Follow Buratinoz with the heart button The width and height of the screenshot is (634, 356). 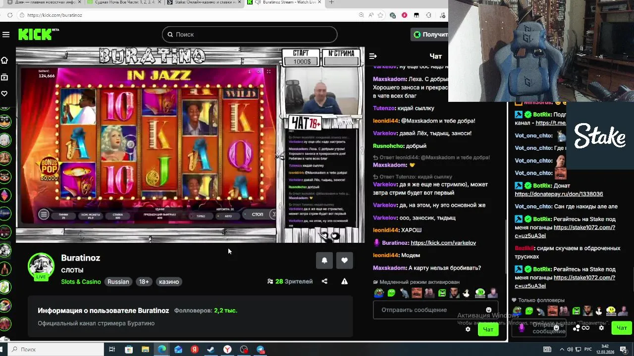(x=345, y=260)
